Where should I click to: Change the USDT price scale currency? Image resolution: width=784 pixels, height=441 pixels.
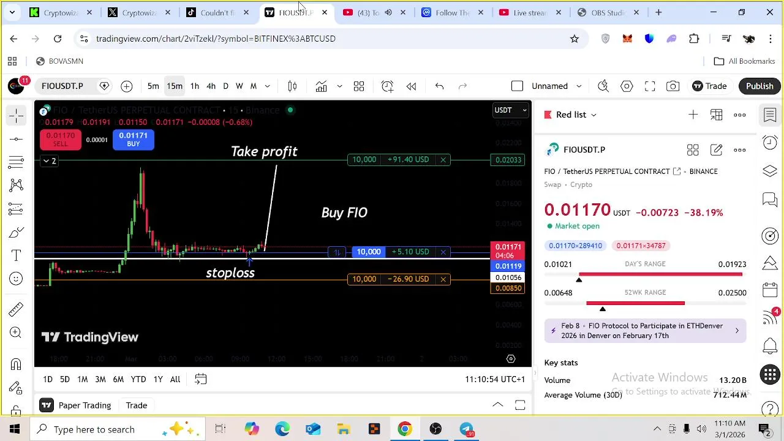click(510, 110)
